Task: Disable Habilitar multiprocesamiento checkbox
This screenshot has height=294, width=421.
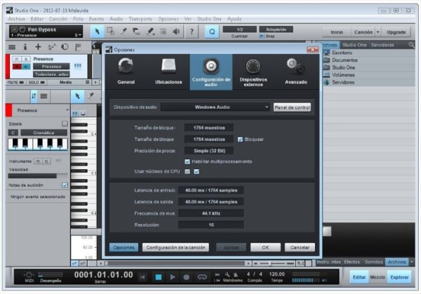Action: [187, 161]
